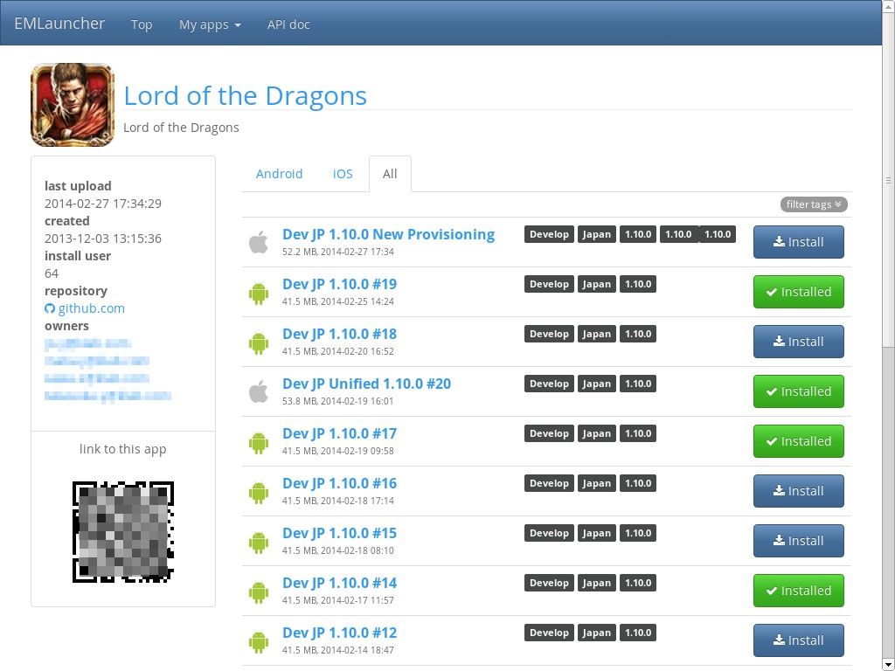895x671 pixels.
Task: Install Dev JP 1.10.0 #15
Action: [x=799, y=541]
